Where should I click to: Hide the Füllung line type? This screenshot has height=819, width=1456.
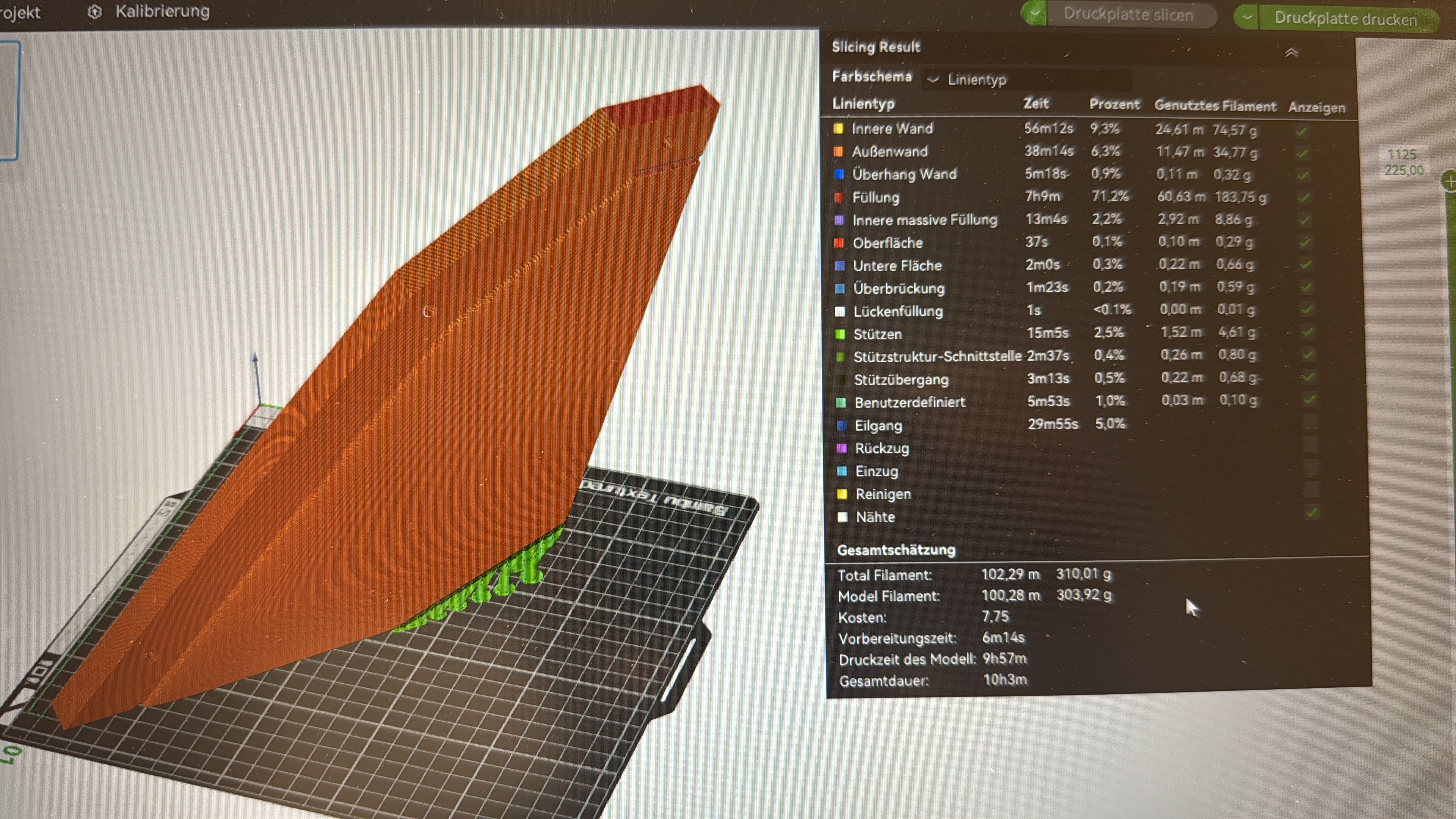point(1304,198)
